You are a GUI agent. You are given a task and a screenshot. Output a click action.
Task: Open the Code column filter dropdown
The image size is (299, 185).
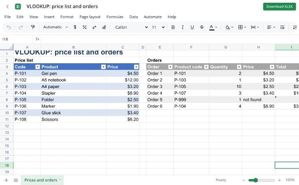[x=37, y=67]
